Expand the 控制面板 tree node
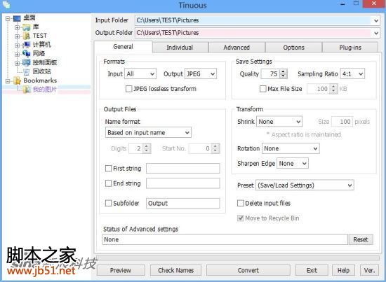This screenshot has height=282, width=386. click(17, 63)
